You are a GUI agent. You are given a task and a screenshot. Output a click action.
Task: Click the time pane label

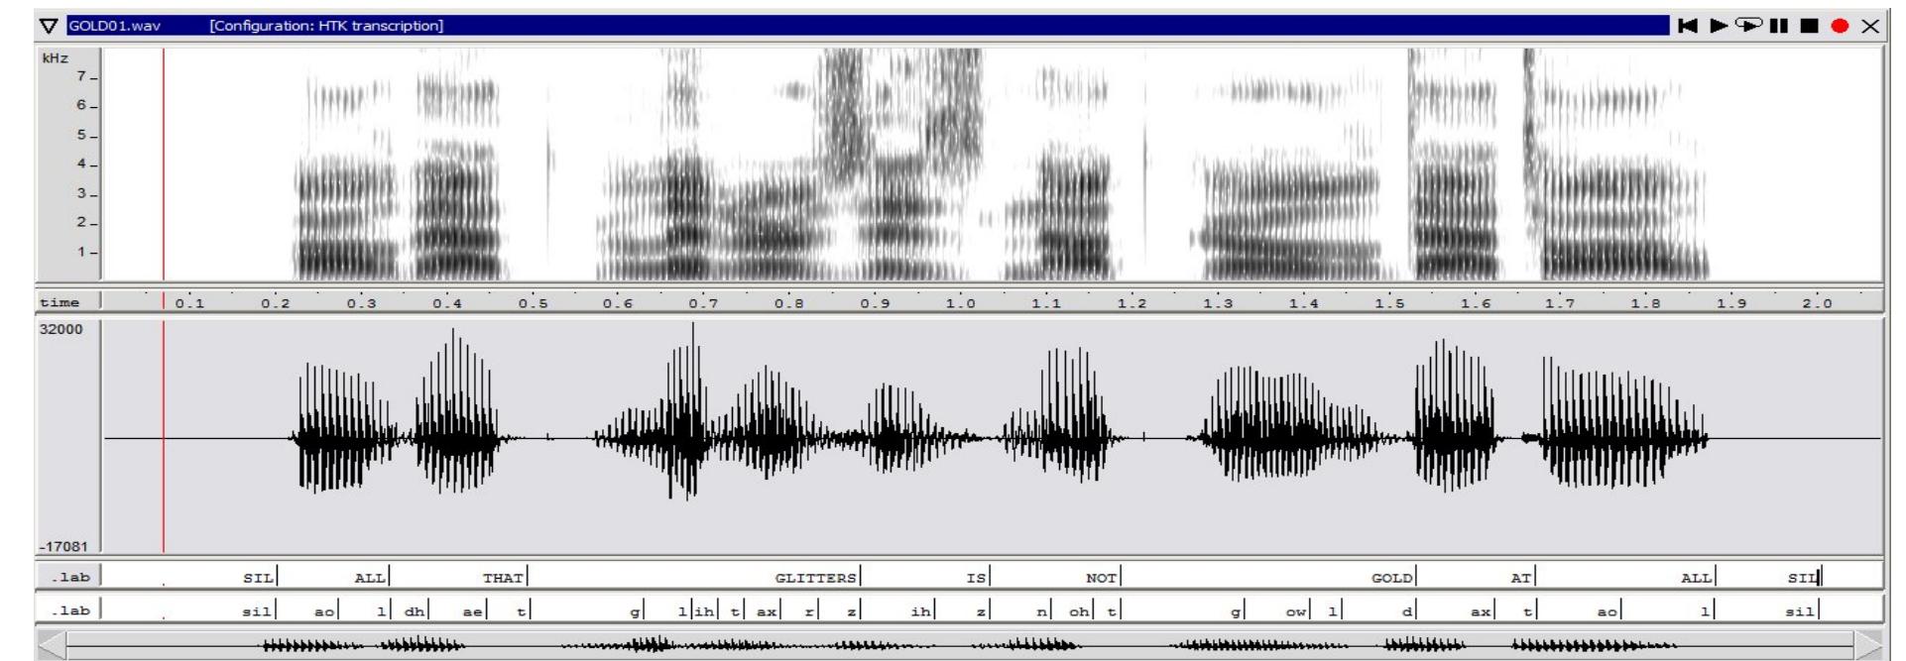tap(59, 303)
